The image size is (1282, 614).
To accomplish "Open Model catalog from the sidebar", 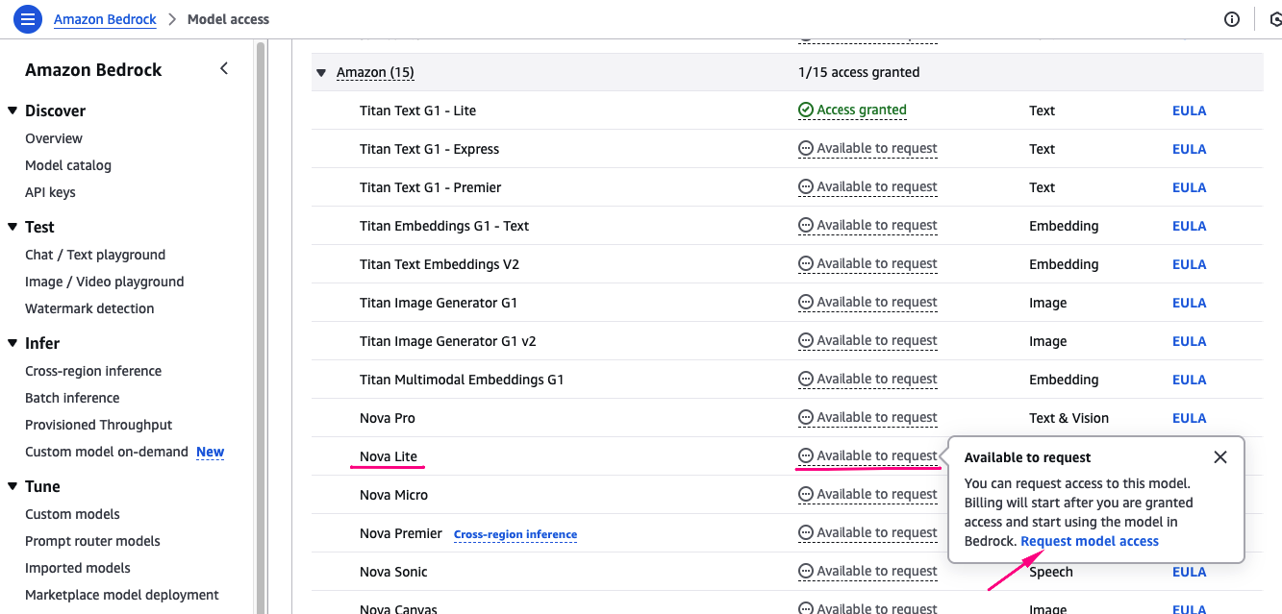I will tap(68, 165).
